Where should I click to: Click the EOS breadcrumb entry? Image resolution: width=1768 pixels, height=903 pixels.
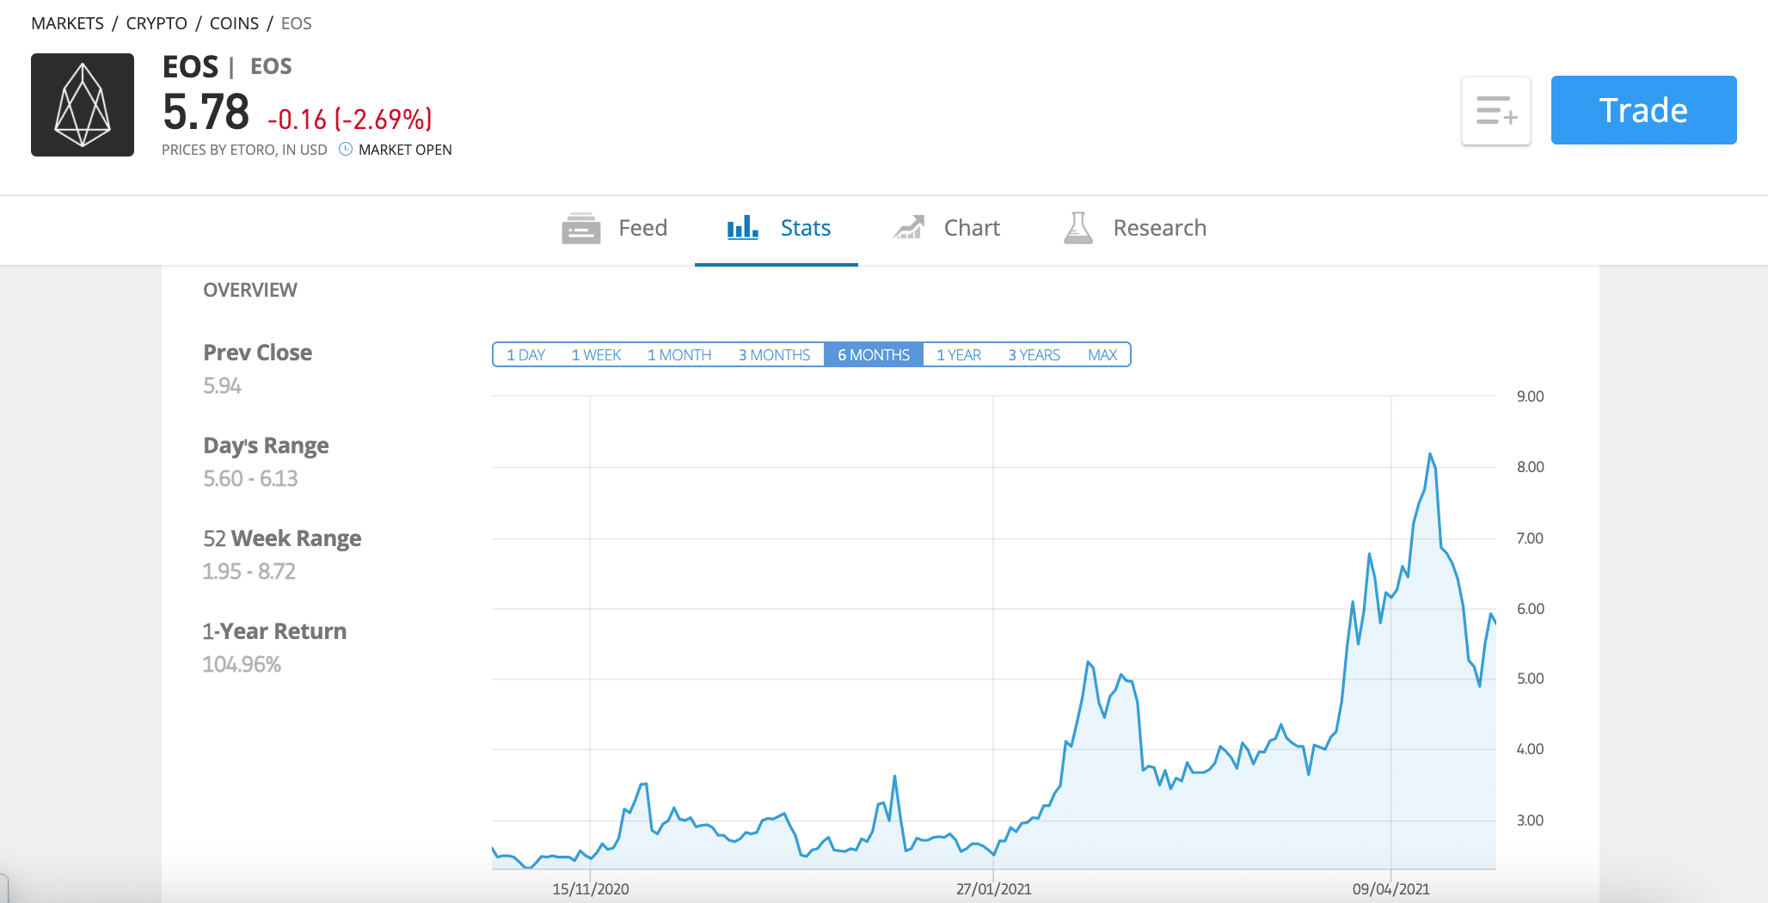pos(297,23)
